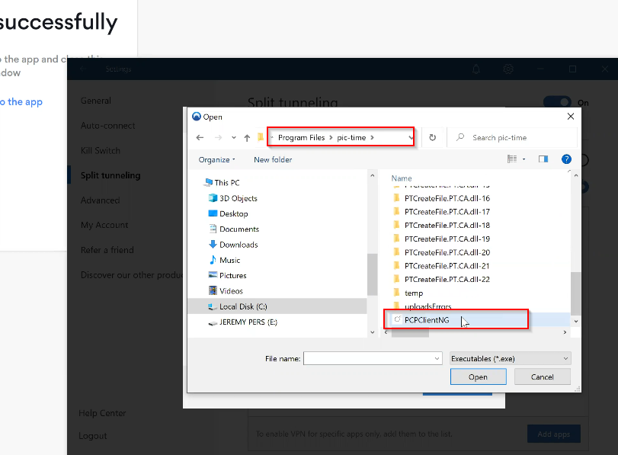Open Auto-connect settings tab

pyautogui.click(x=107, y=126)
